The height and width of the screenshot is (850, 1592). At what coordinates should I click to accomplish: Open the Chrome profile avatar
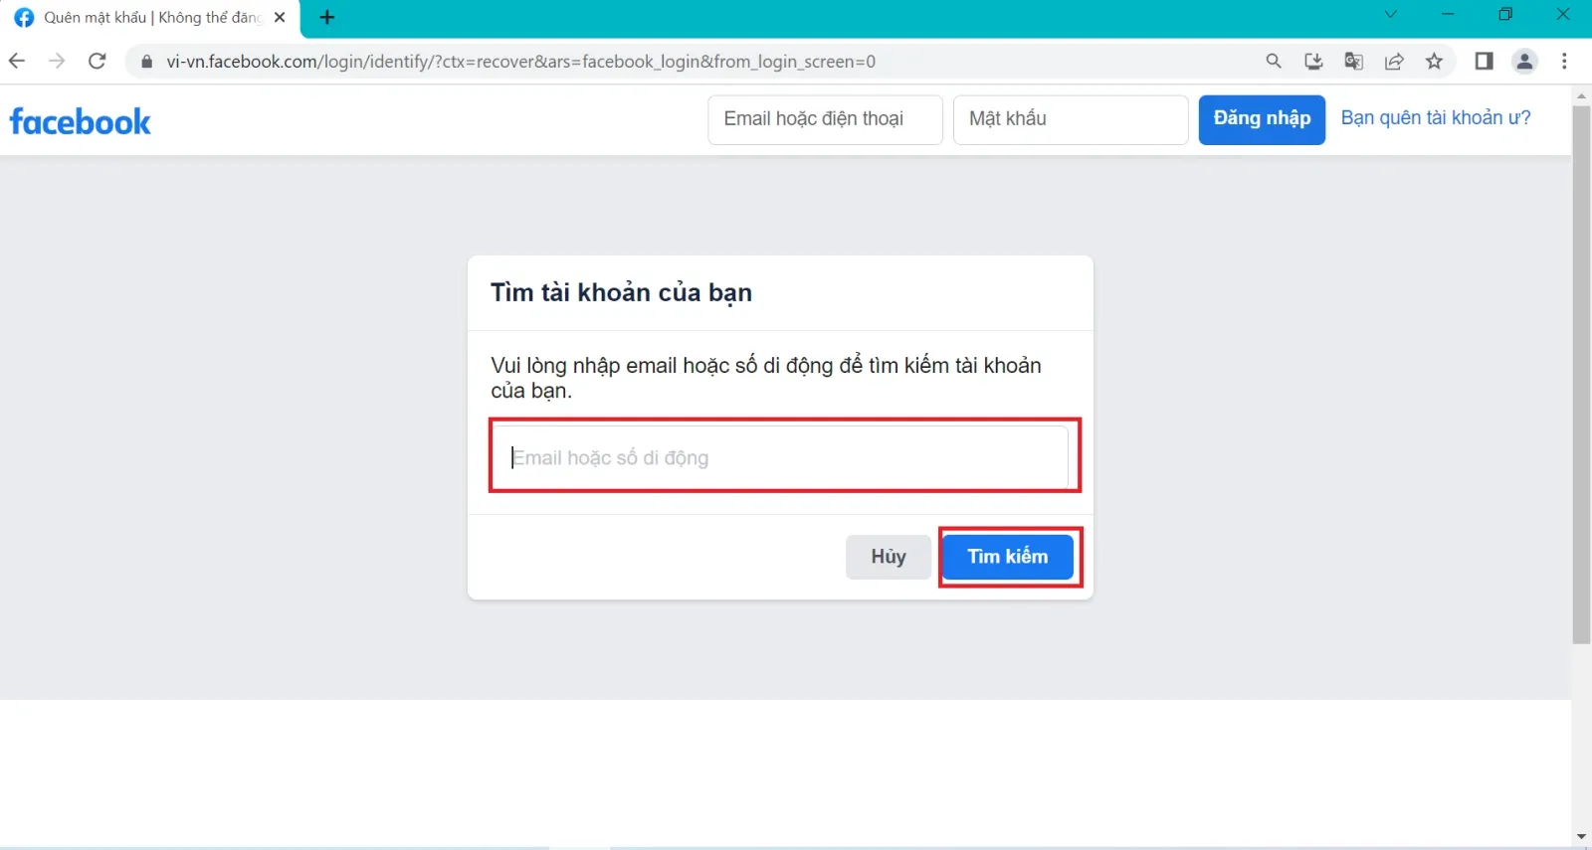(1524, 61)
